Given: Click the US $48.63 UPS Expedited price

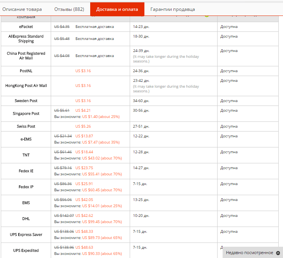Looking at the screenshot, I should point(84,248).
